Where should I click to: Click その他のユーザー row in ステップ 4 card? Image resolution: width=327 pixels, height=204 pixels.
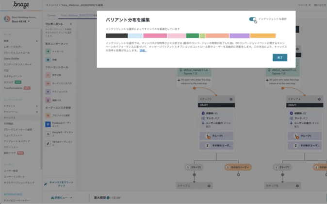coord(305,146)
